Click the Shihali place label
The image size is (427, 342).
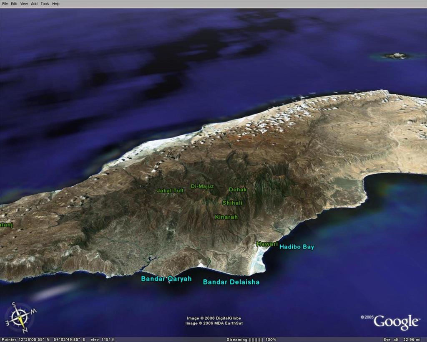point(232,203)
